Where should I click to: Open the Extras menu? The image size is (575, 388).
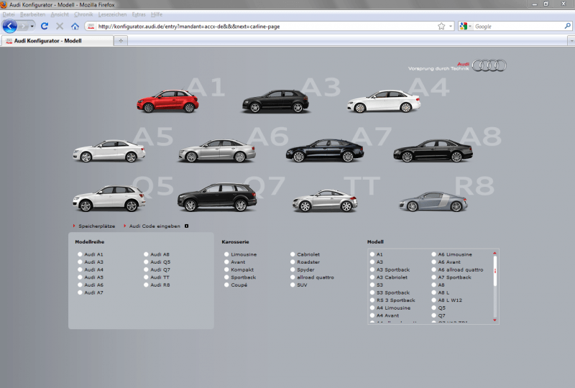click(139, 14)
